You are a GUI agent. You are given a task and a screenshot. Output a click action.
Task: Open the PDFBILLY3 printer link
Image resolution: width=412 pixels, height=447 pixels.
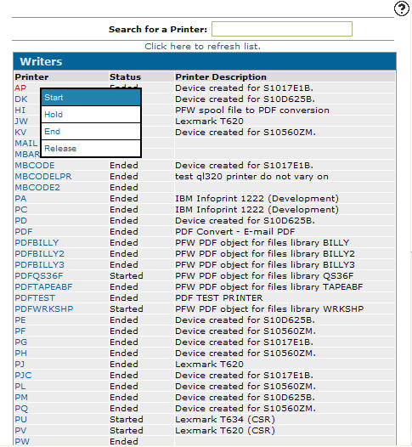tap(40, 265)
